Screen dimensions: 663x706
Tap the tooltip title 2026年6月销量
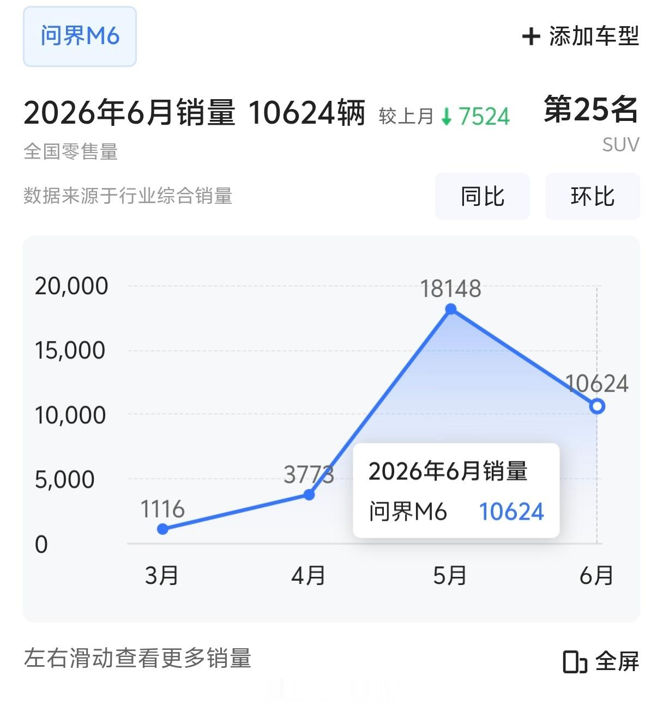[448, 471]
